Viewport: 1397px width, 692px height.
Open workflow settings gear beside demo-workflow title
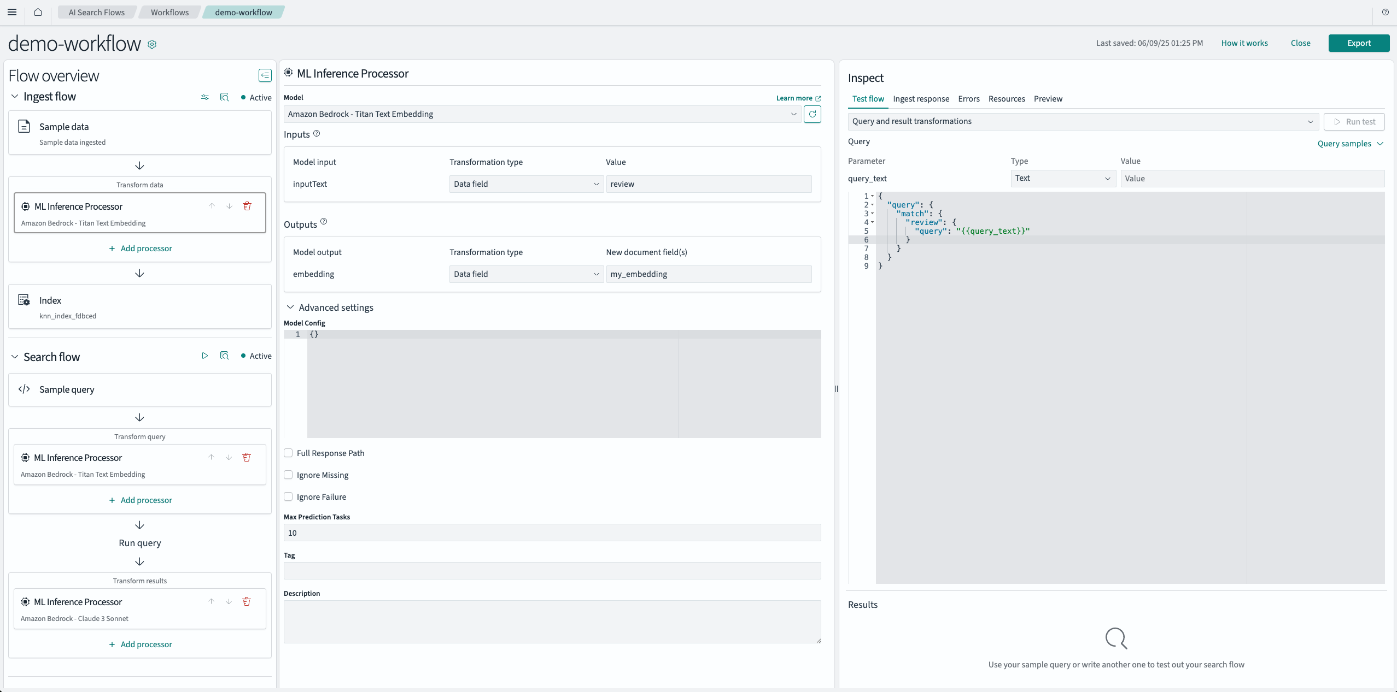151,44
